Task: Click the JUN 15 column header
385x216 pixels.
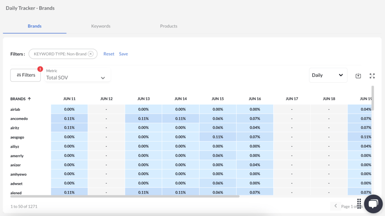Action: tap(218, 98)
